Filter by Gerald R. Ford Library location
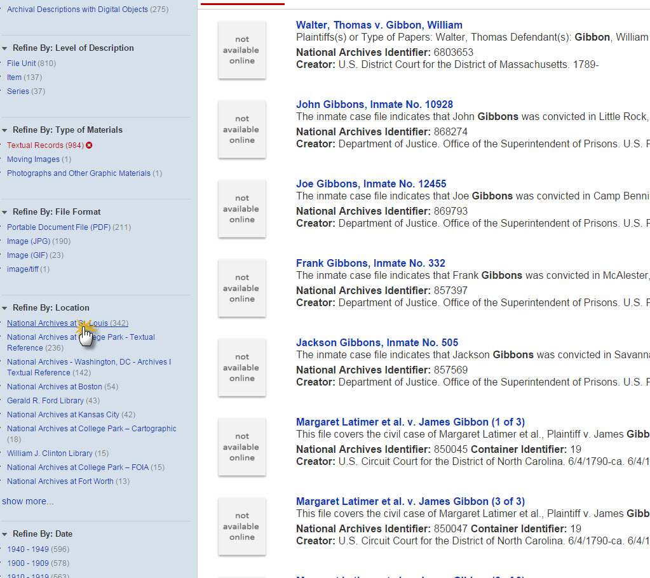This screenshot has width=650, height=578. tap(45, 401)
